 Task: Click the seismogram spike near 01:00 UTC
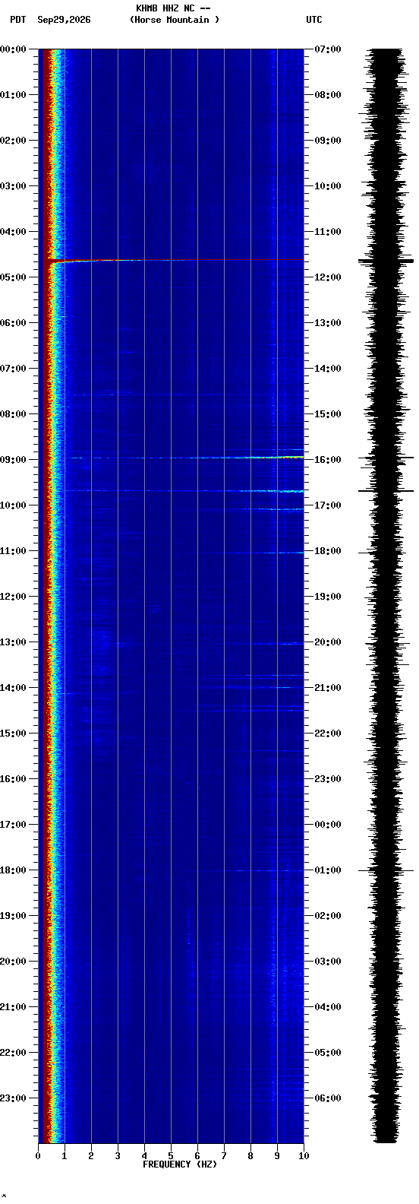386,870
